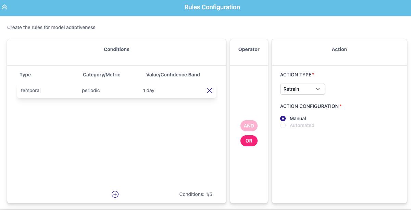This screenshot has width=411, height=210.
Task: Click the Type column header
Action: click(25, 75)
